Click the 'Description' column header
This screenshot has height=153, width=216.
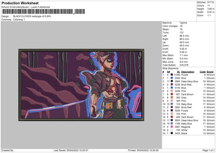click(x=188, y=72)
